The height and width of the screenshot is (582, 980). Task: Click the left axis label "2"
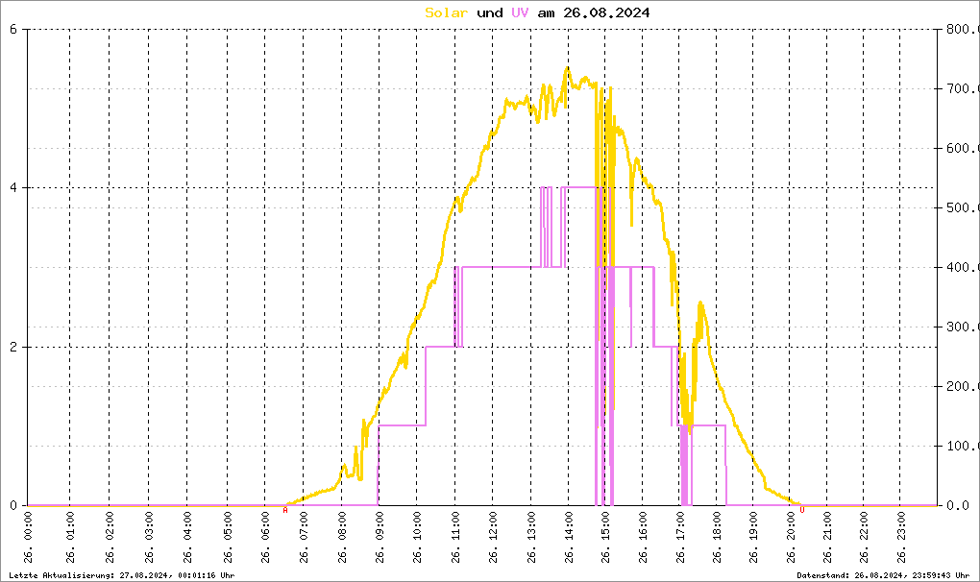[13, 348]
